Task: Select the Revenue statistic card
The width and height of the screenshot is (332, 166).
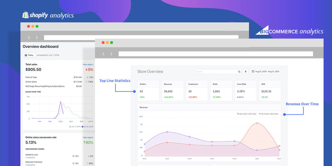Action: pos(173,91)
